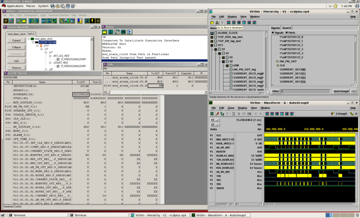Click first window-link icon in Waveform toolbar
The image size is (360, 218).
coord(267,114)
